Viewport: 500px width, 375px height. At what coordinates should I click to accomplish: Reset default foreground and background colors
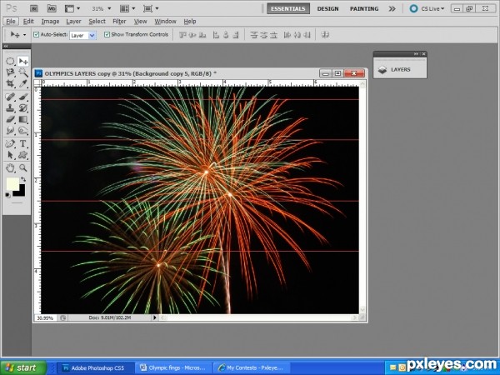click(8, 195)
